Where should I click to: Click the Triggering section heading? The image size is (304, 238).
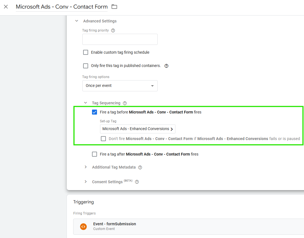[84, 202]
